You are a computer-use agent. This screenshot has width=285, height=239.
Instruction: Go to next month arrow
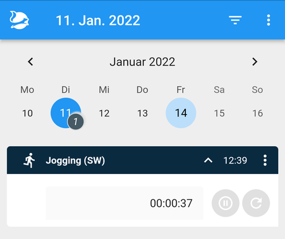(x=255, y=61)
